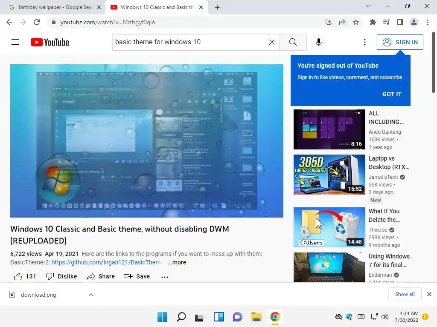
Task: Open media controls icon in toolbar
Action: pos(387,22)
